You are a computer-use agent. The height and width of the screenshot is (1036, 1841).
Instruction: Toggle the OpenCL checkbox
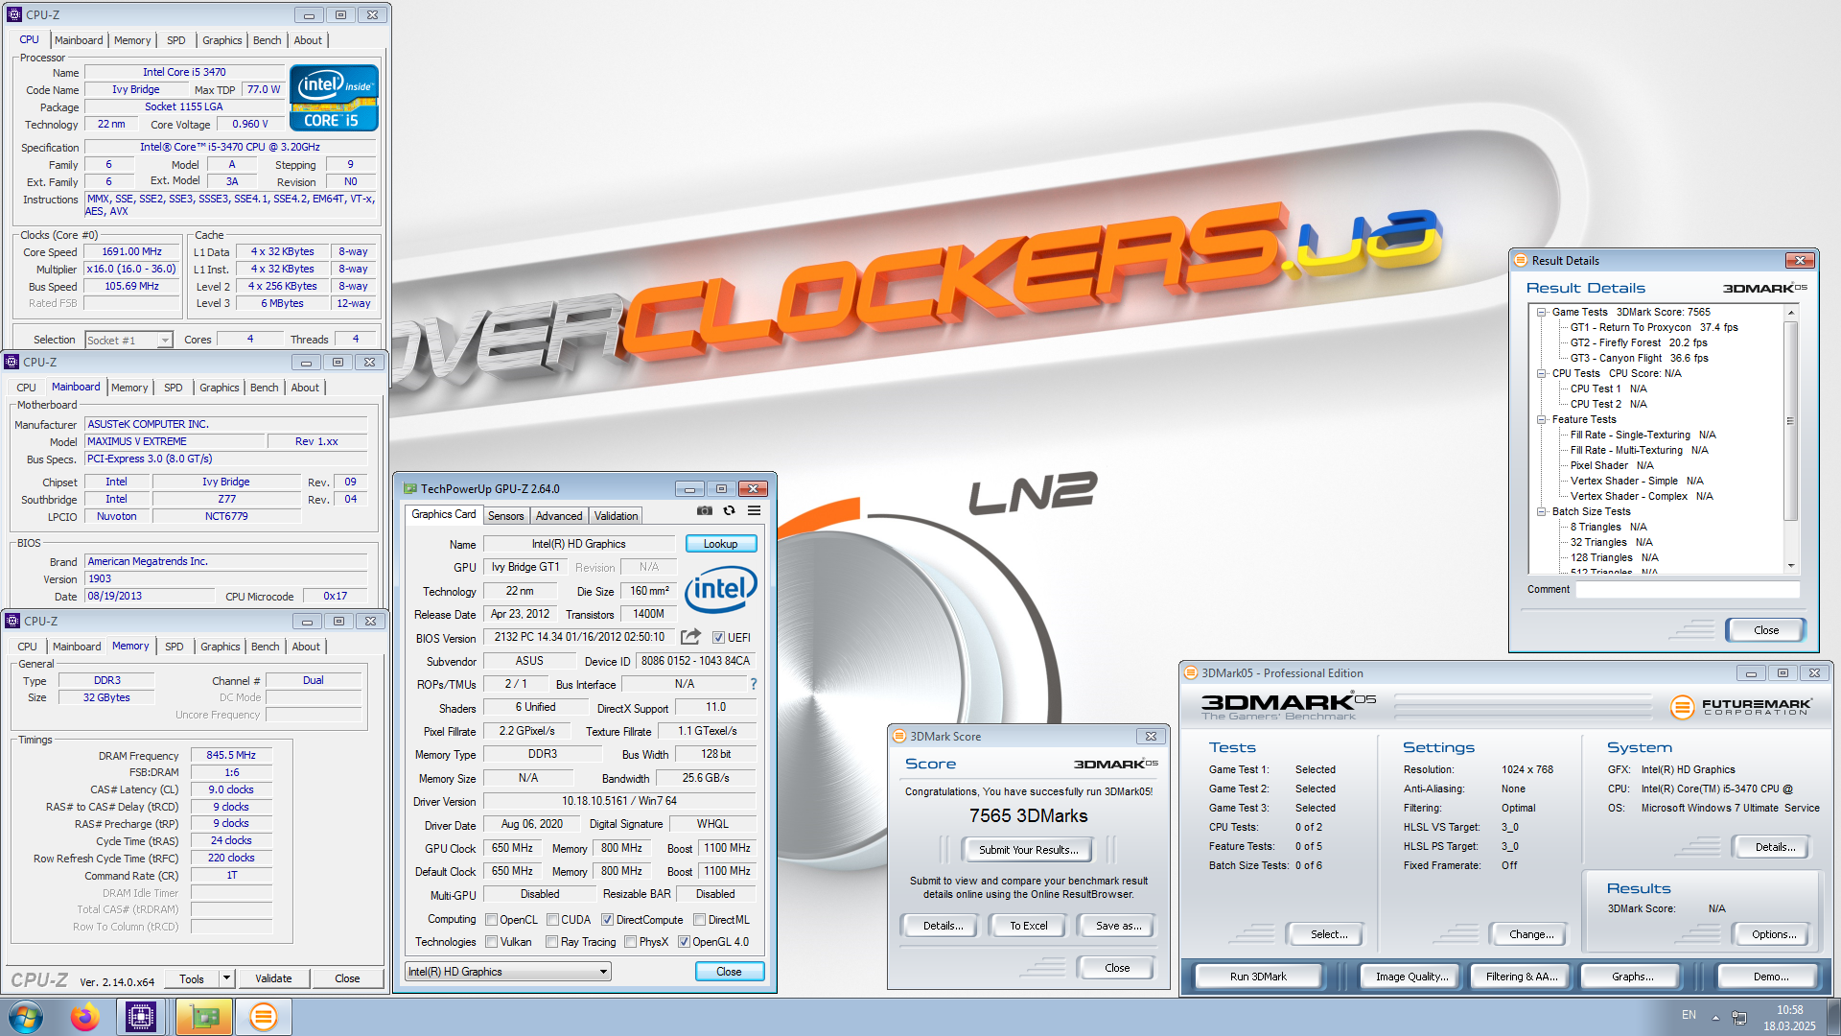pos(491,920)
